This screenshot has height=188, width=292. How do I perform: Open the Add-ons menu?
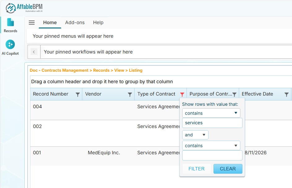click(x=75, y=23)
